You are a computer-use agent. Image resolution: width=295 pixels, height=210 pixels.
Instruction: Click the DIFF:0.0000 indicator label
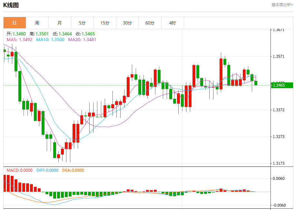coord(47,170)
